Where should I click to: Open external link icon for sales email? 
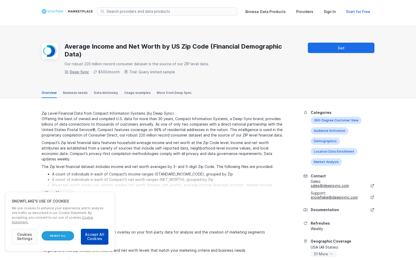click(x=372, y=186)
